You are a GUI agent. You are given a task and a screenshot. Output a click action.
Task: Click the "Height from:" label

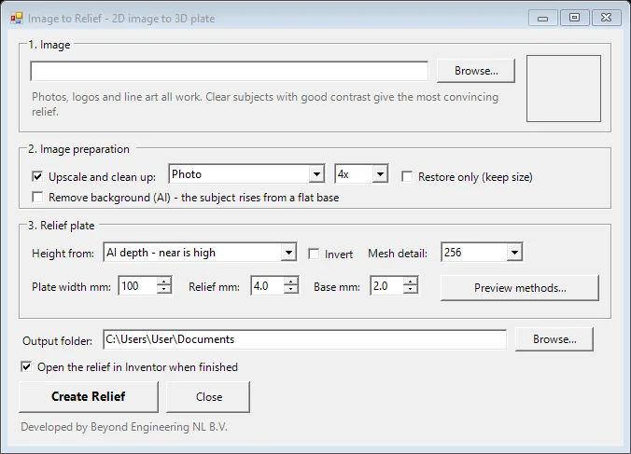coord(63,254)
